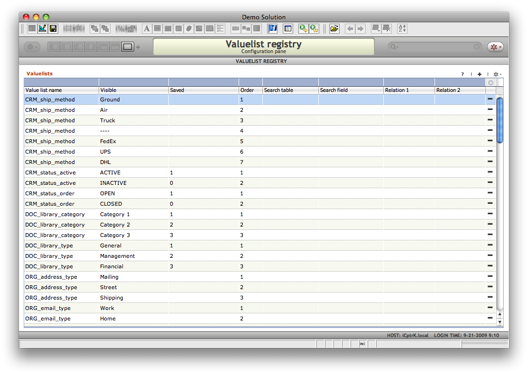The height and width of the screenshot is (374, 528).
Task: Click the ACTIVE value cell
Action: 134,173
